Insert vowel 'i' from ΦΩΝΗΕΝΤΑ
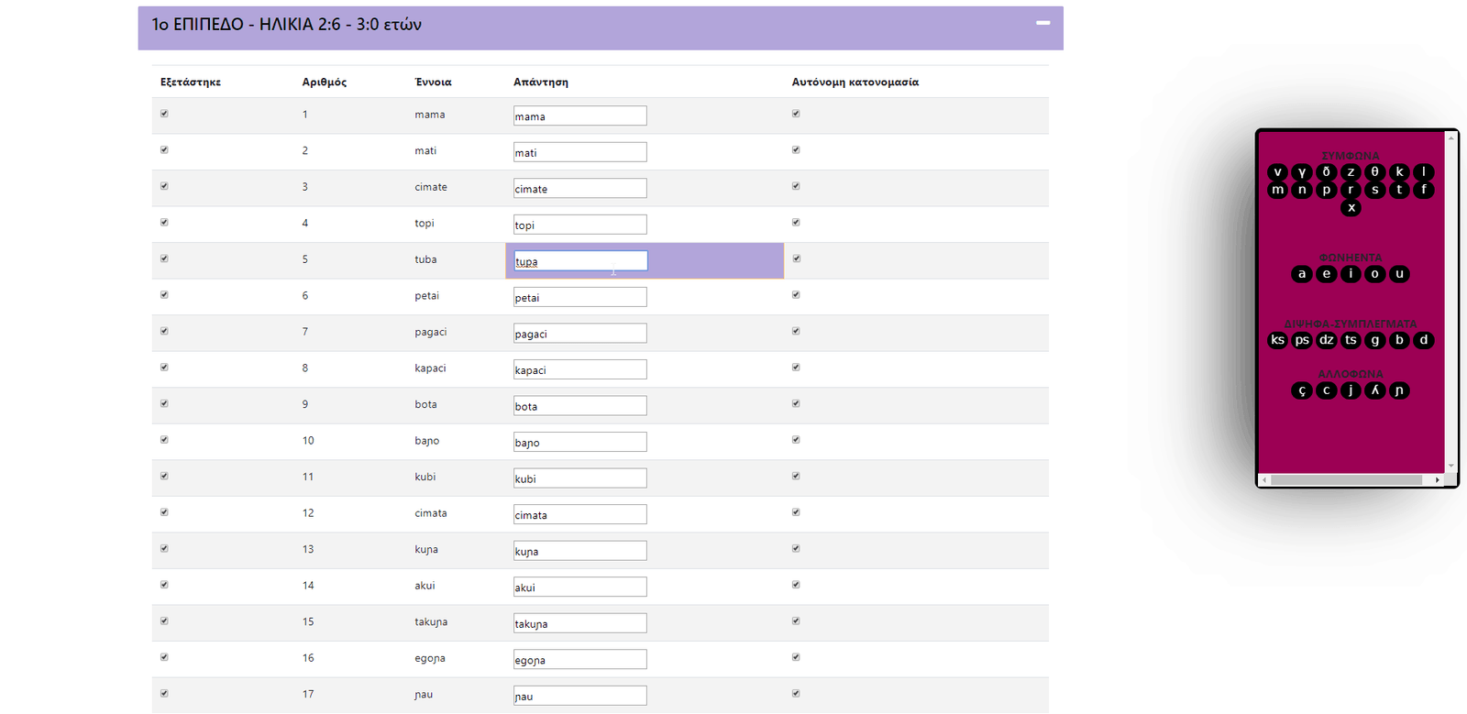 coord(1351,274)
